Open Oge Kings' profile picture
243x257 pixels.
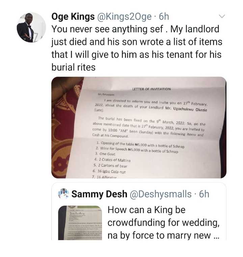pyautogui.click(x=31, y=27)
